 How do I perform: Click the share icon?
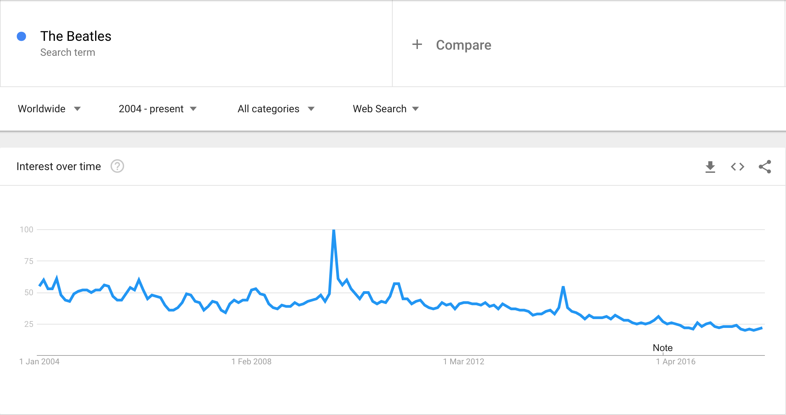click(x=765, y=167)
